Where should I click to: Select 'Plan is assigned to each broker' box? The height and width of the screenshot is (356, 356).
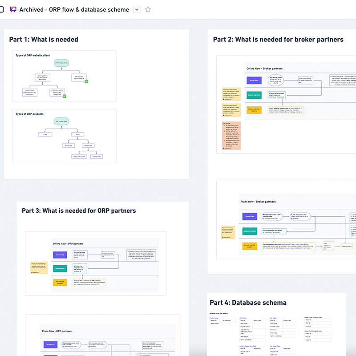point(274,231)
